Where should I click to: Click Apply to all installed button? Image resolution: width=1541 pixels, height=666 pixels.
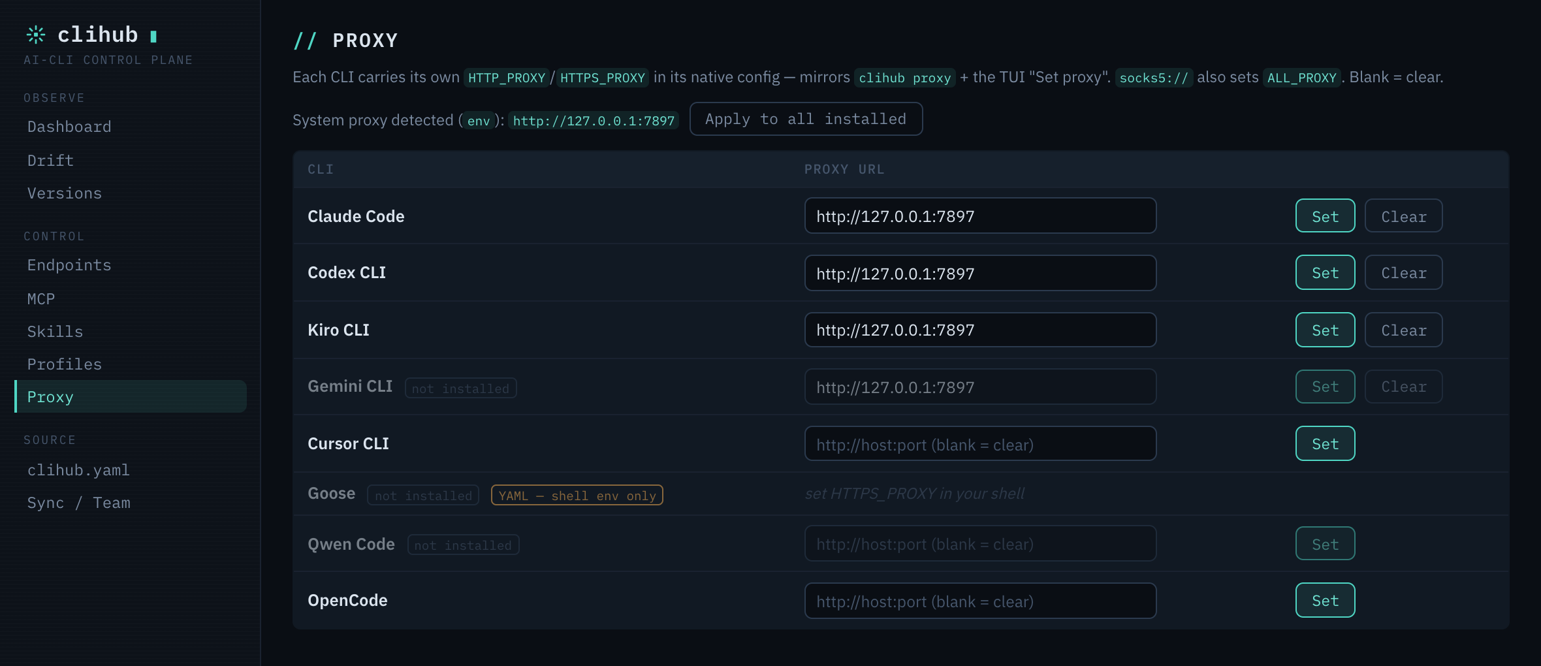point(806,119)
